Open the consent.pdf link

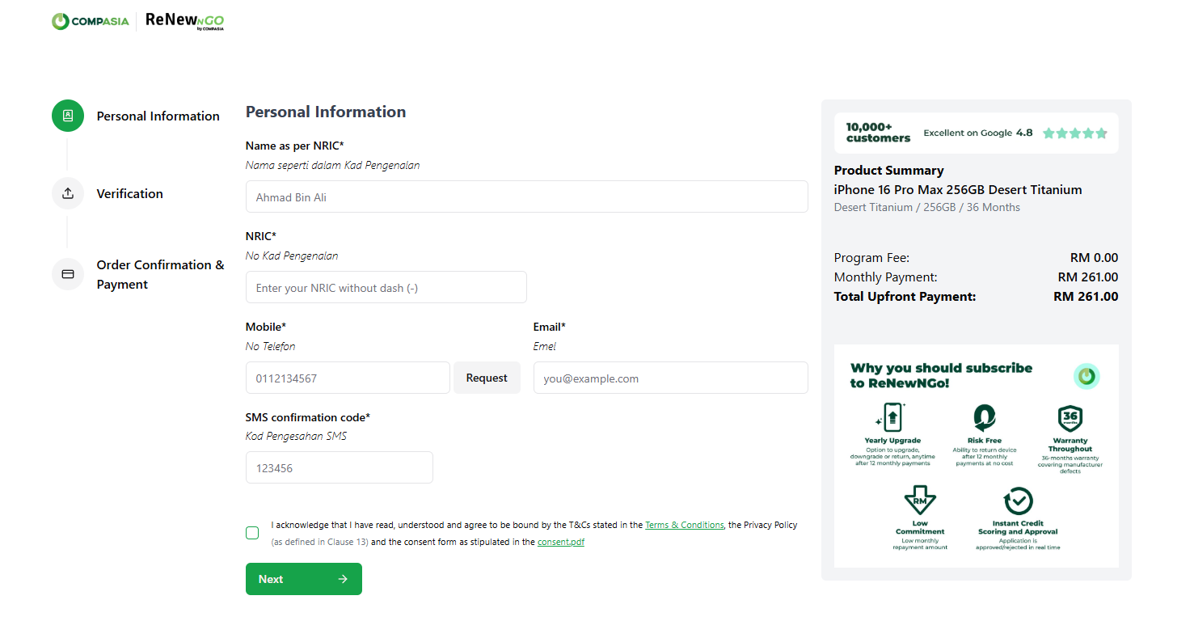pyautogui.click(x=561, y=543)
